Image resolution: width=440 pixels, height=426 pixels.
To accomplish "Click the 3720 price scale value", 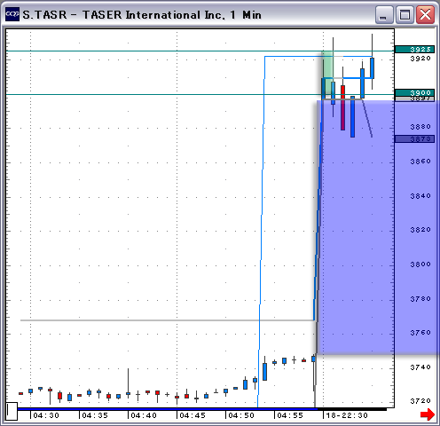I will [x=420, y=401].
